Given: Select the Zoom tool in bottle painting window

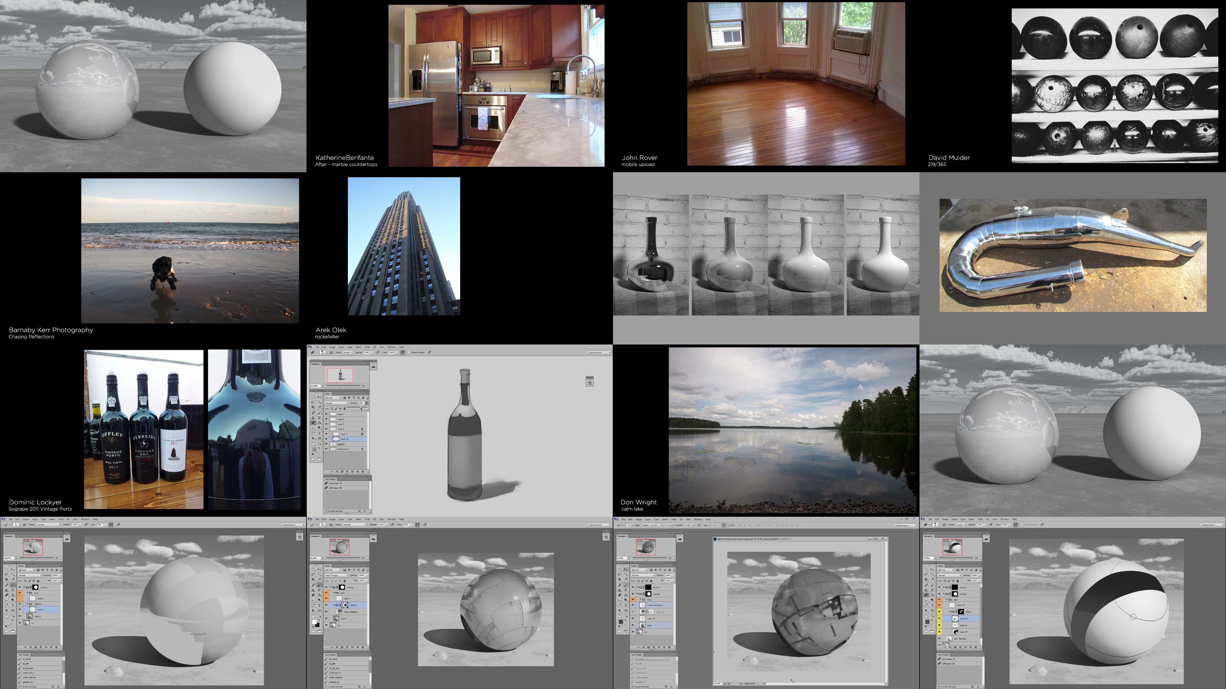Looking at the screenshot, I should click(320, 444).
